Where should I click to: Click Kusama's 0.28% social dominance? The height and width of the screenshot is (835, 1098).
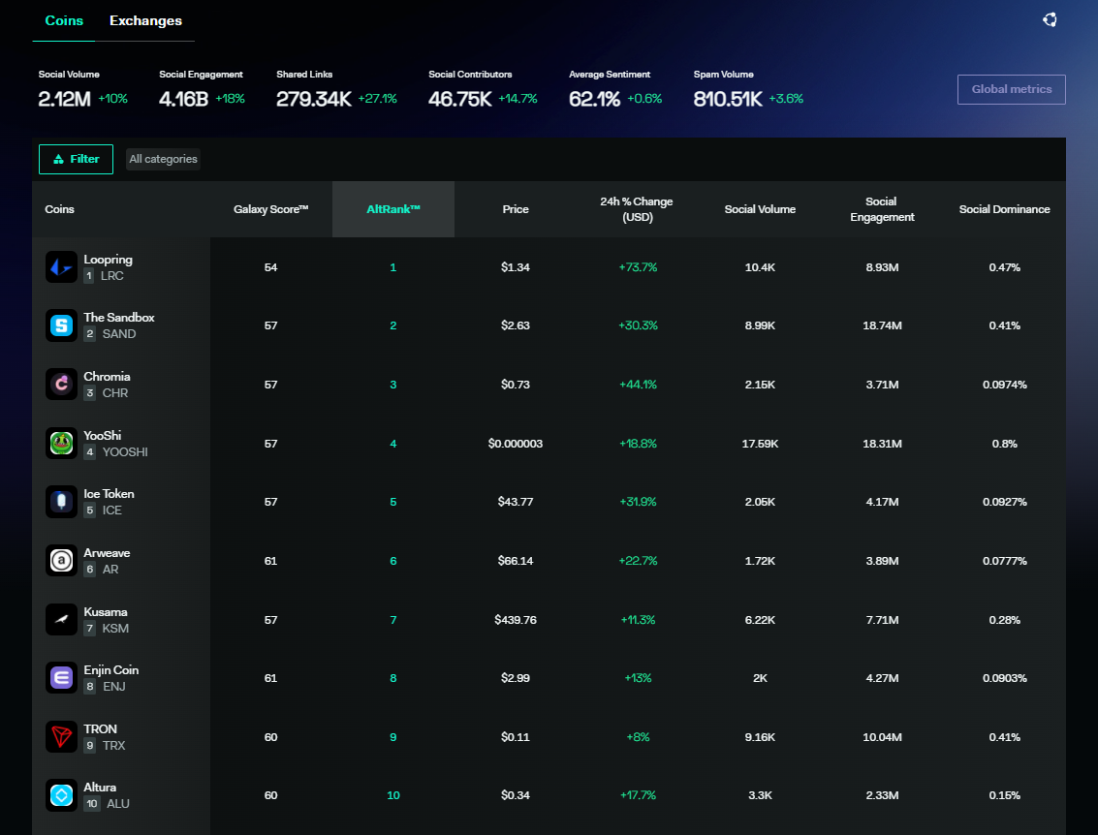coord(1004,620)
